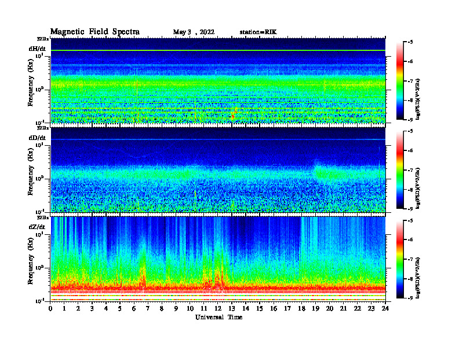The width and height of the screenshot is (459, 354).
Task: Click the 10^-1 frequency tick of dZ/dt panel
Action: (39, 301)
